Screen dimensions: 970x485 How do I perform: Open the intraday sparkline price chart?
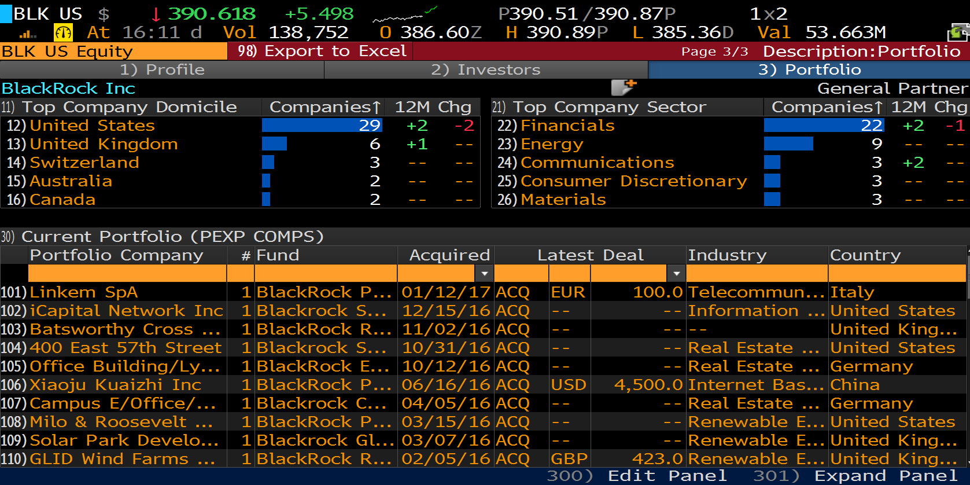coord(404,14)
